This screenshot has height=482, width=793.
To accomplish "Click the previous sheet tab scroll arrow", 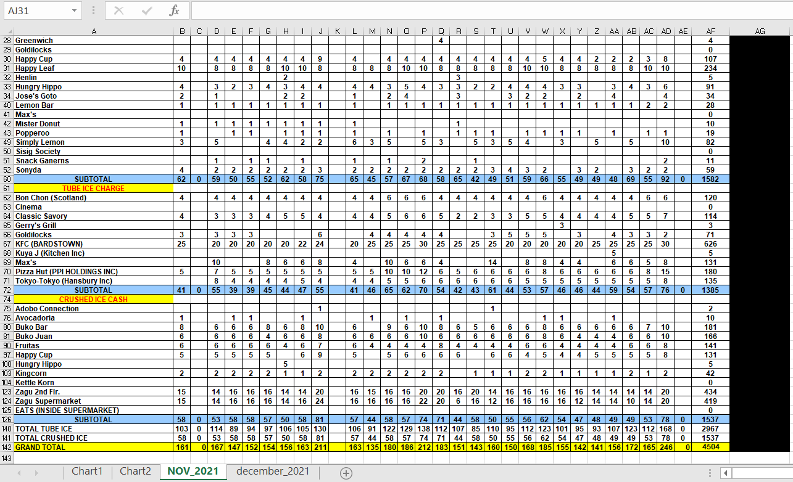I will tap(19, 473).
